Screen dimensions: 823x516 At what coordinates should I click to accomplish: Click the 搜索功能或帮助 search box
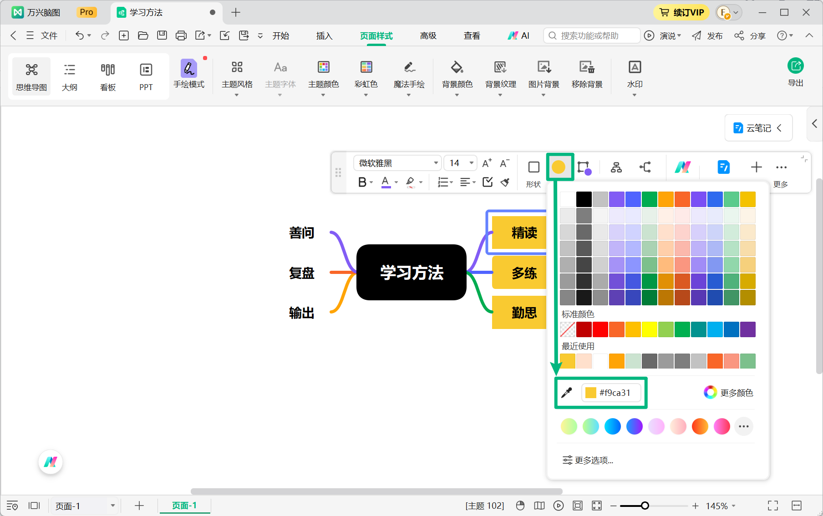pos(592,35)
